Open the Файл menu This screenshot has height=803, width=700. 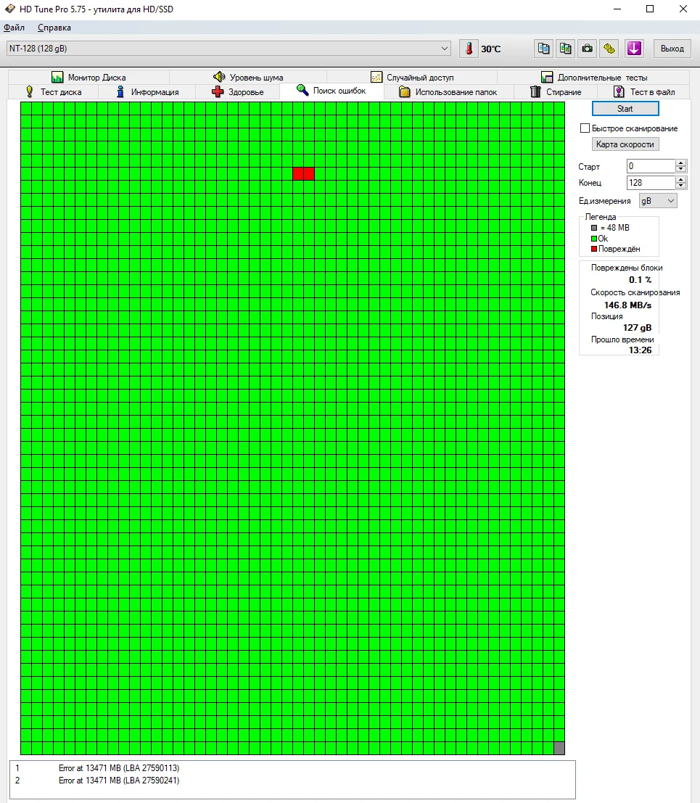[x=14, y=28]
